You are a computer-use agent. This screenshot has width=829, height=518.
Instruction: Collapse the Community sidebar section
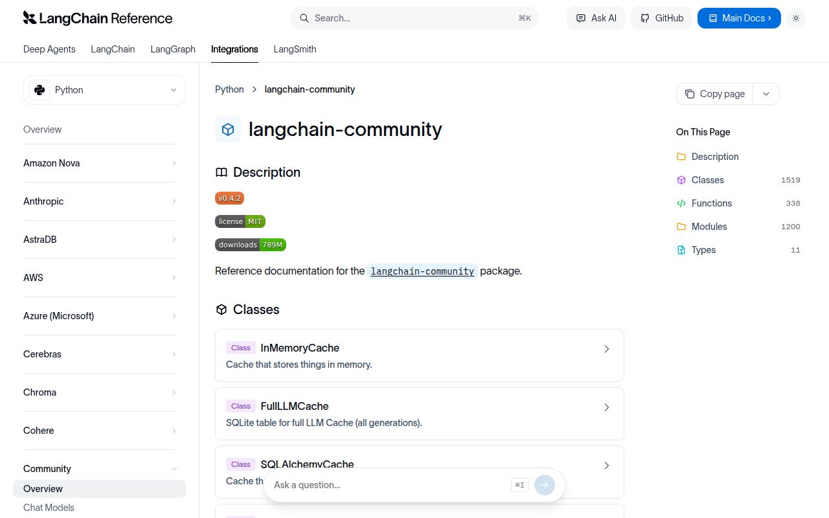(100, 469)
